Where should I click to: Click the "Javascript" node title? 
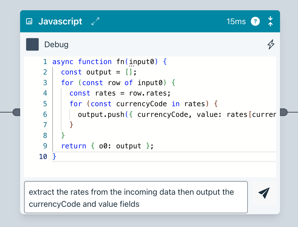click(x=60, y=21)
